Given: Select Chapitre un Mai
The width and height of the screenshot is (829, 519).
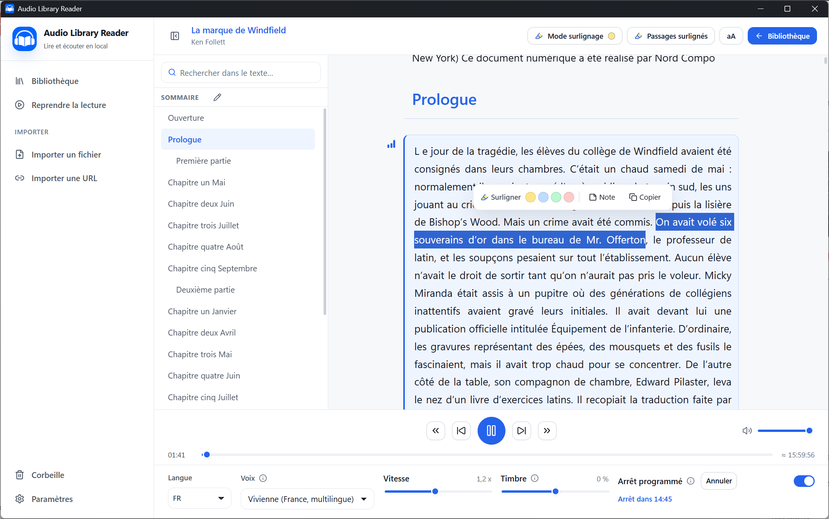Looking at the screenshot, I should click(x=238, y=183).
